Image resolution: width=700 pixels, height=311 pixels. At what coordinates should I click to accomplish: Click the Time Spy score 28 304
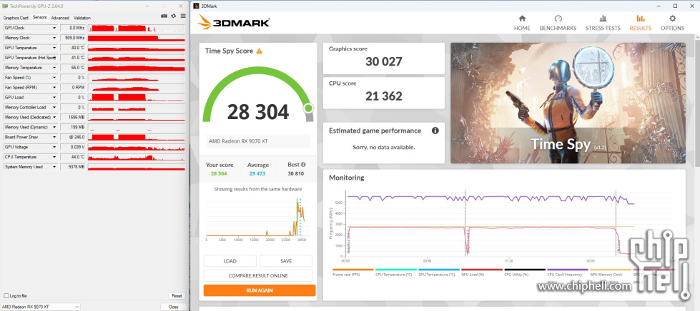click(258, 112)
